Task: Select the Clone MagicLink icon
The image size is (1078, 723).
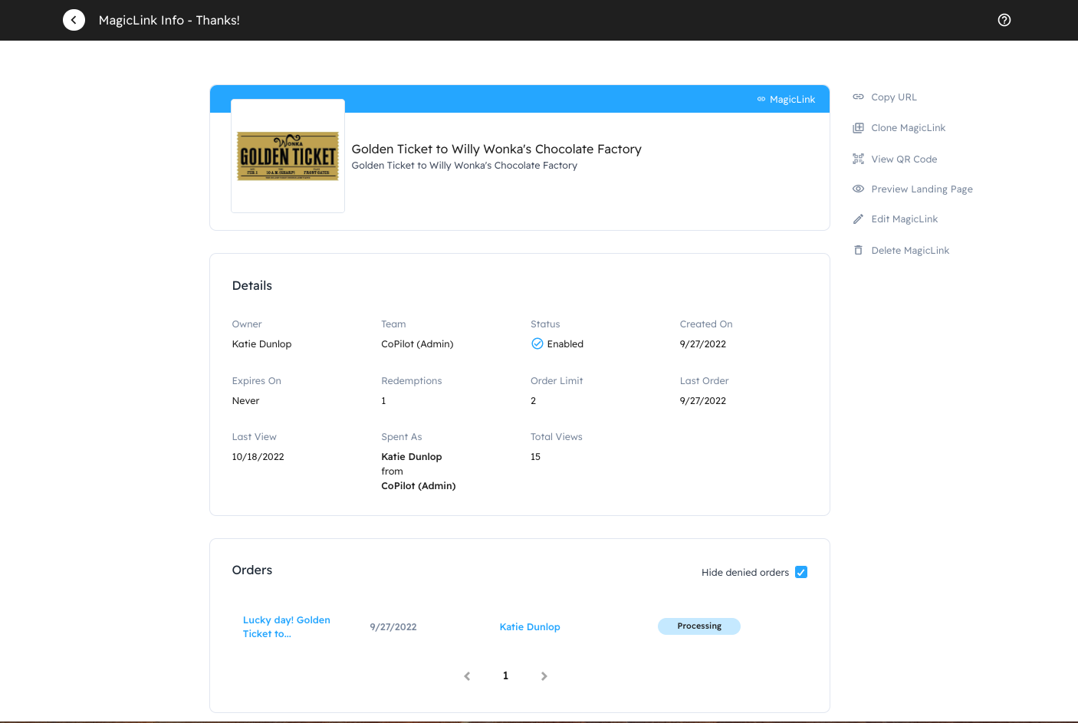Action: tap(858, 127)
